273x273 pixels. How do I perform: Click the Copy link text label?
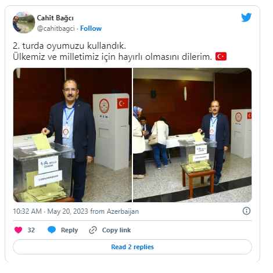116,230
